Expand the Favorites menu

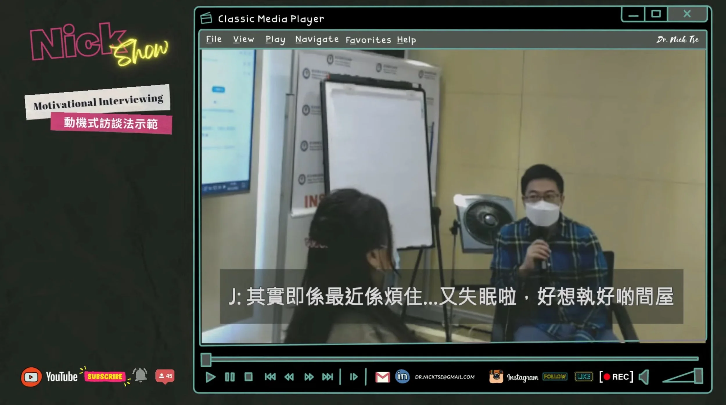coord(368,40)
